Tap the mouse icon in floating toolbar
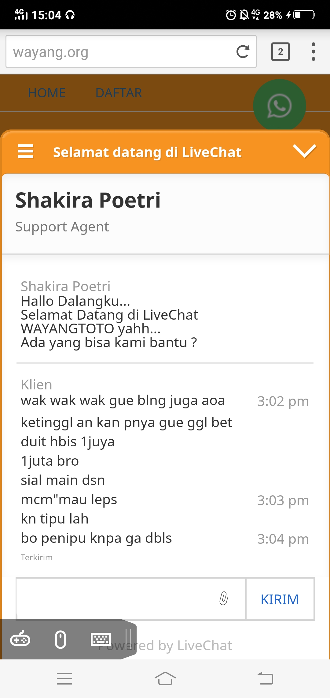 click(60, 640)
